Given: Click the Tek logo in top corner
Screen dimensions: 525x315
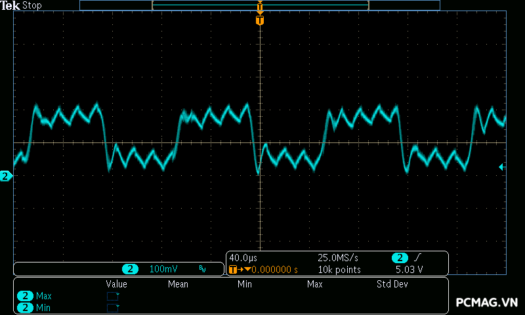Looking at the screenshot, I should pyautogui.click(x=11, y=6).
